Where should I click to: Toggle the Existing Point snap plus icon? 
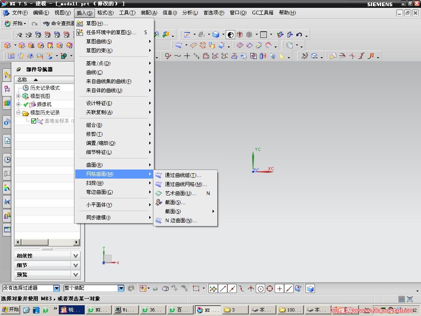[280, 288]
